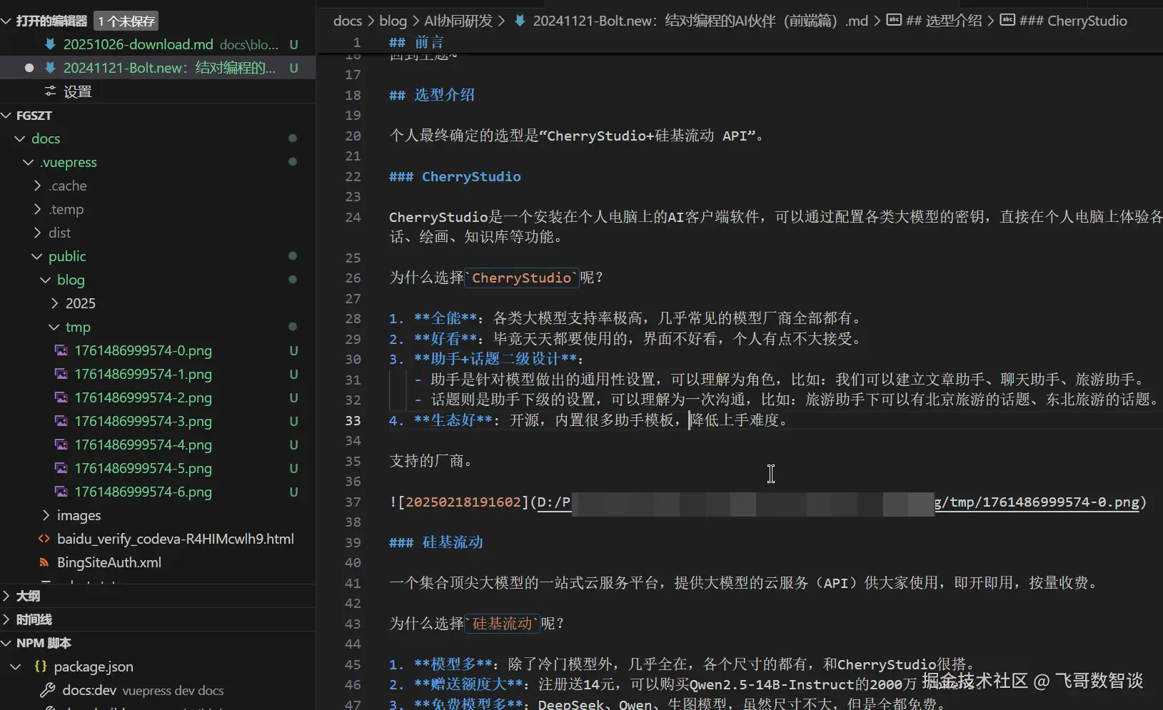Click the markdown icon beside 20251026-download.md
The height and width of the screenshot is (710, 1163).
pos(50,44)
